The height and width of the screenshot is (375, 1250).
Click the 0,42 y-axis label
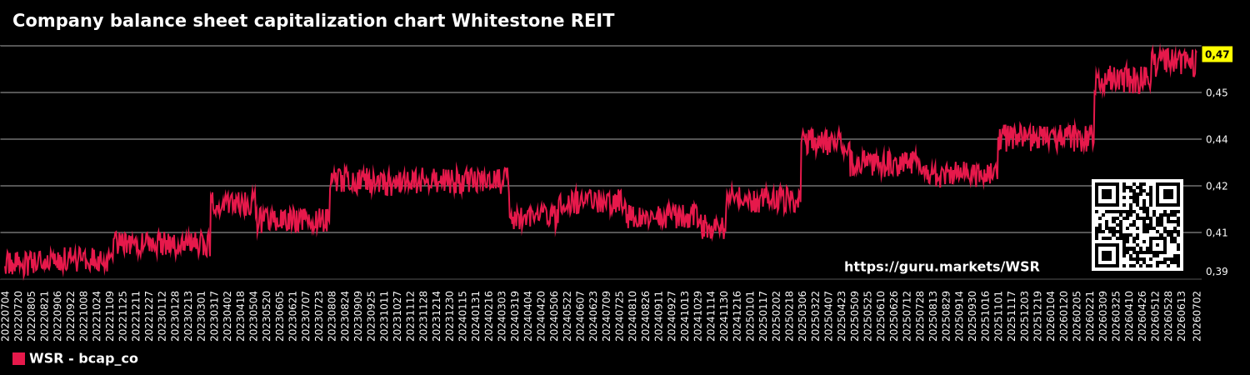pos(1217,186)
